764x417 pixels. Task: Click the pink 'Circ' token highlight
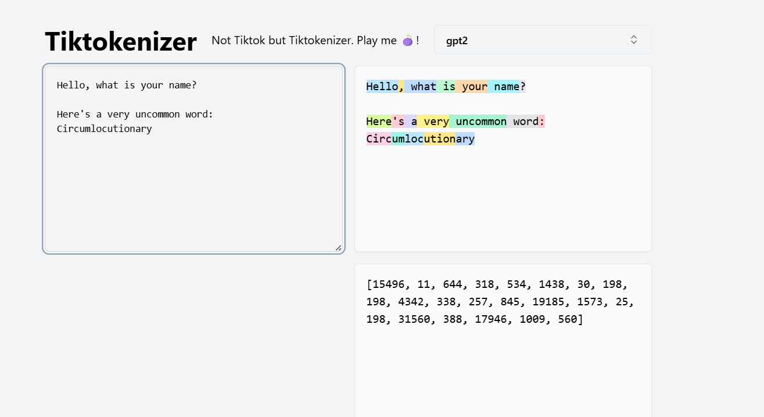click(378, 138)
